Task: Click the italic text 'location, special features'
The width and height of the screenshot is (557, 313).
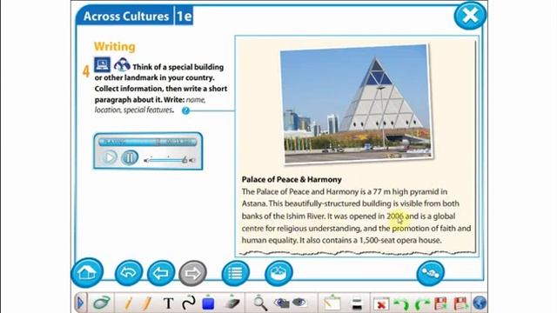Action: coord(133,110)
